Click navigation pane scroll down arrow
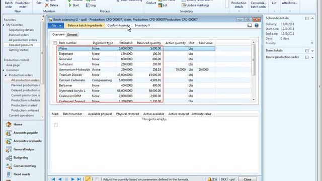Image resolution: width=322 pixels, height=181 pixels. click(x=42, y=117)
